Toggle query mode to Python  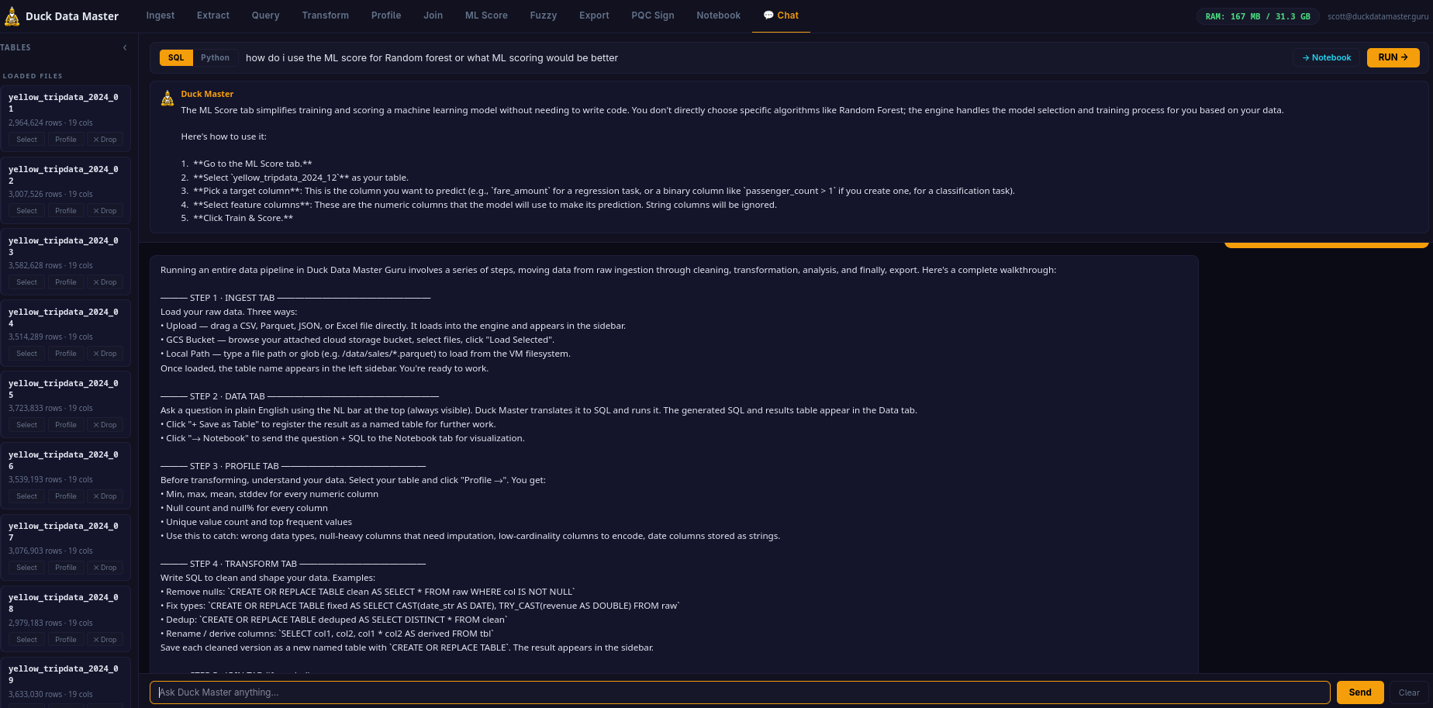pos(215,58)
